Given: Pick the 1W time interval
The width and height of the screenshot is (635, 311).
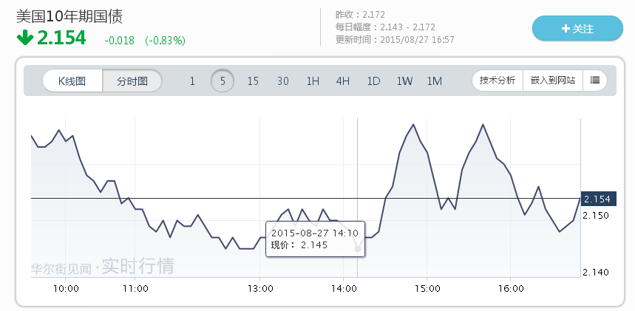Looking at the screenshot, I should (x=404, y=81).
